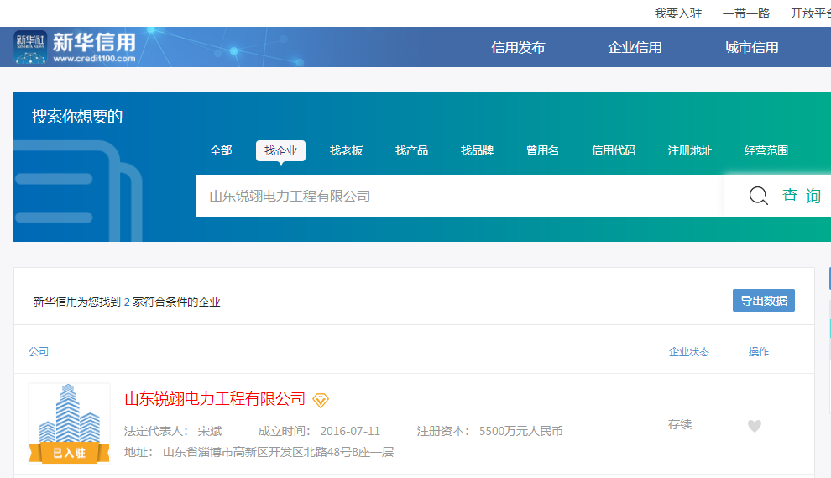Click the 操作 column header
This screenshot has height=478, width=831.
click(x=759, y=352)
